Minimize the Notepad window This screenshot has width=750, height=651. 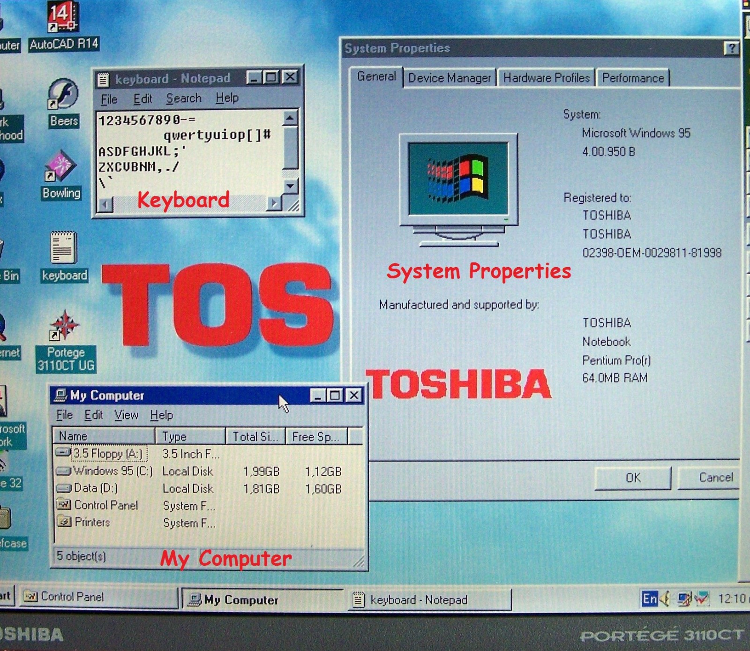pos(254,77)
